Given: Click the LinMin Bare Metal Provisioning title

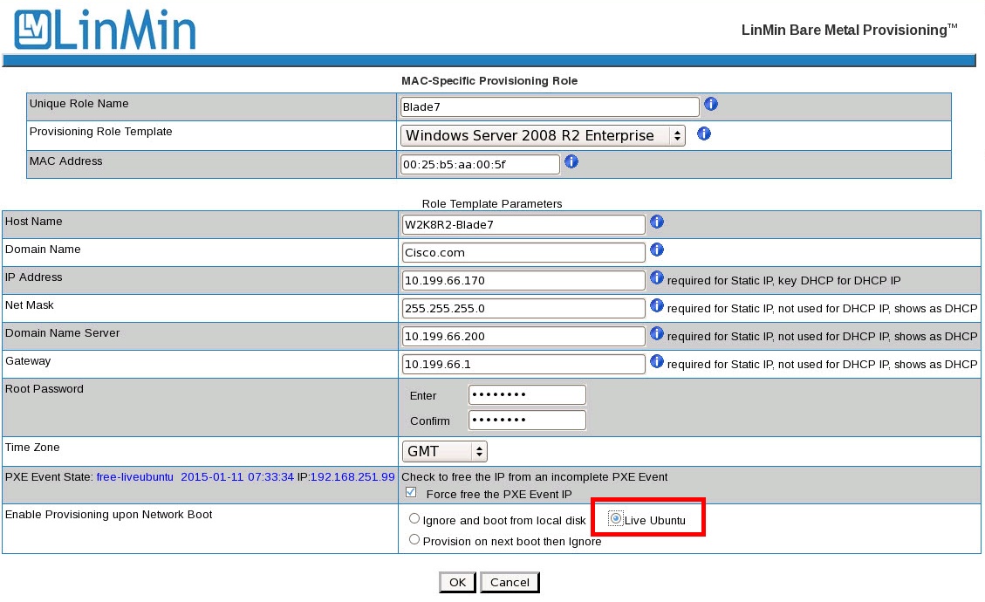Looking at the screenshot, I should coord(849,30).
